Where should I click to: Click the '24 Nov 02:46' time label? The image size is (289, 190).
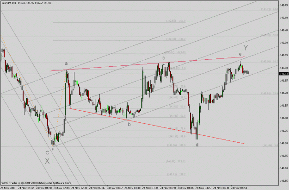(x=97, y=188)
